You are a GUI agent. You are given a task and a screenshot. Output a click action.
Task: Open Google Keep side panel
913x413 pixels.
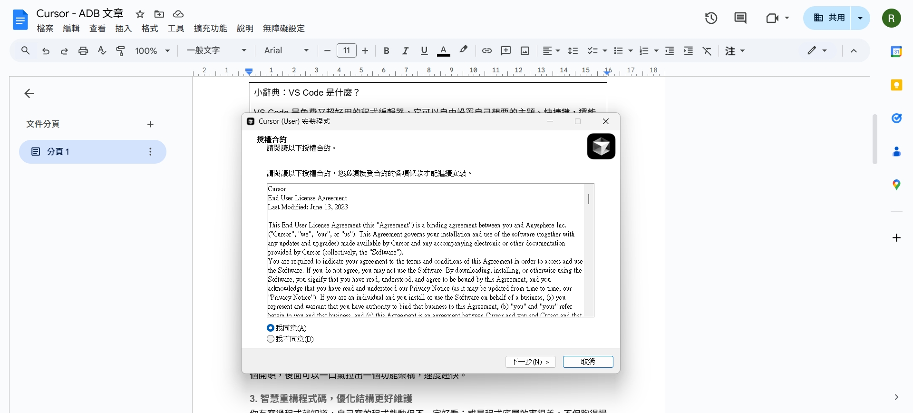[x=896, y=85]
